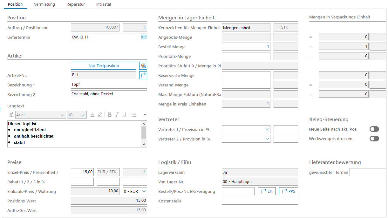Switch to the Vermietung tab

[44, 4]
